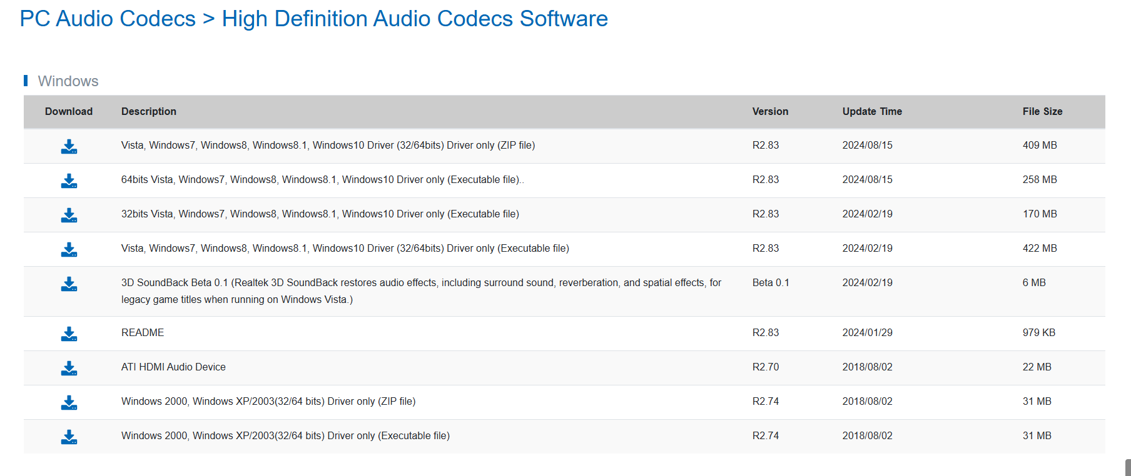Select Windows 2000/XP Executable file description

point(285,435)
